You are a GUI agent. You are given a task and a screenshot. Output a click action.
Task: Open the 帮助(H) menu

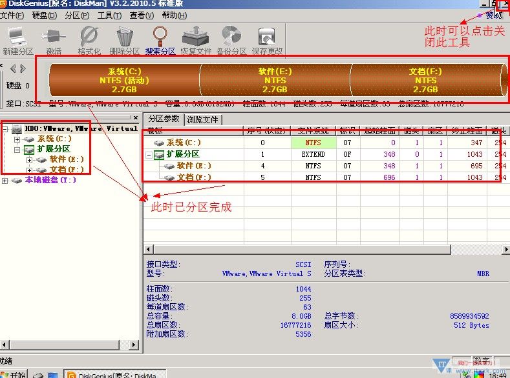[x=175, y=15]
